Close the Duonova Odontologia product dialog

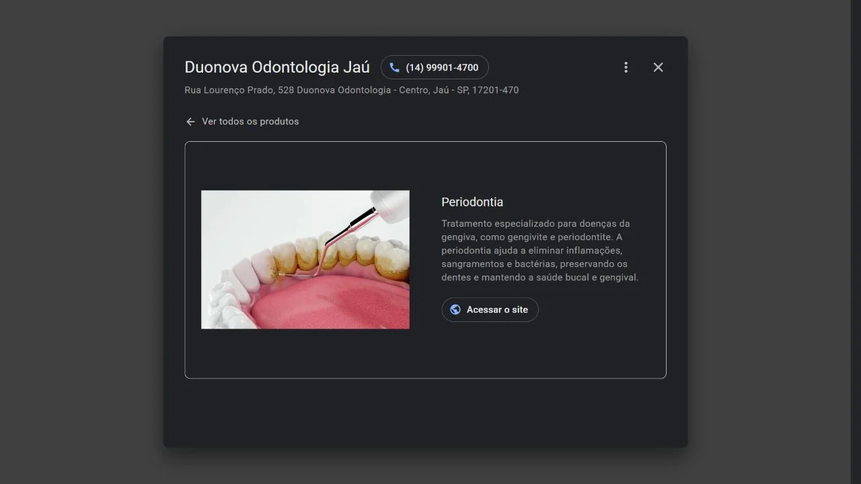click(x=658, y=67)
